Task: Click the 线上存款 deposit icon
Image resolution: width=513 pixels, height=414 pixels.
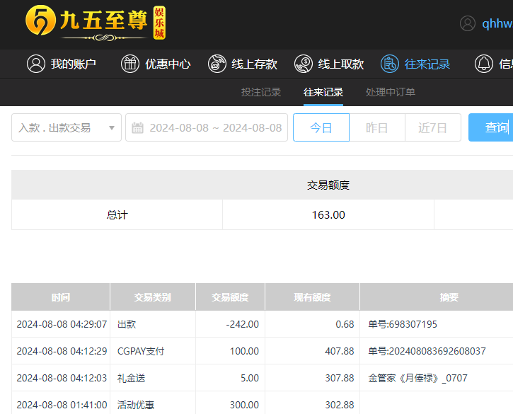Action: (217, 64)
